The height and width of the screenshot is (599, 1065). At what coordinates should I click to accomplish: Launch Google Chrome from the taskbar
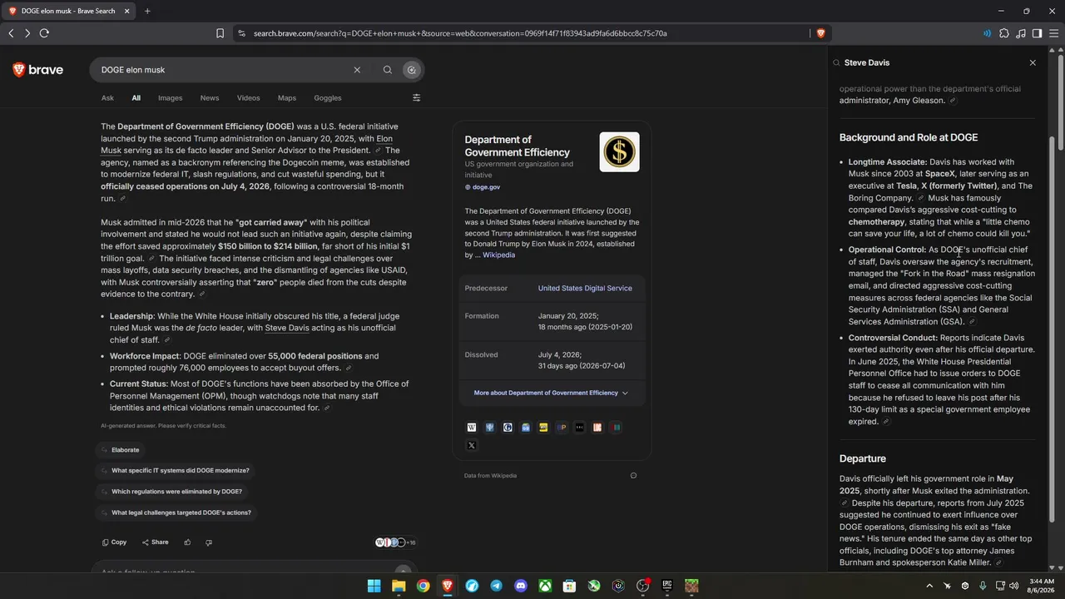[424, 586]
